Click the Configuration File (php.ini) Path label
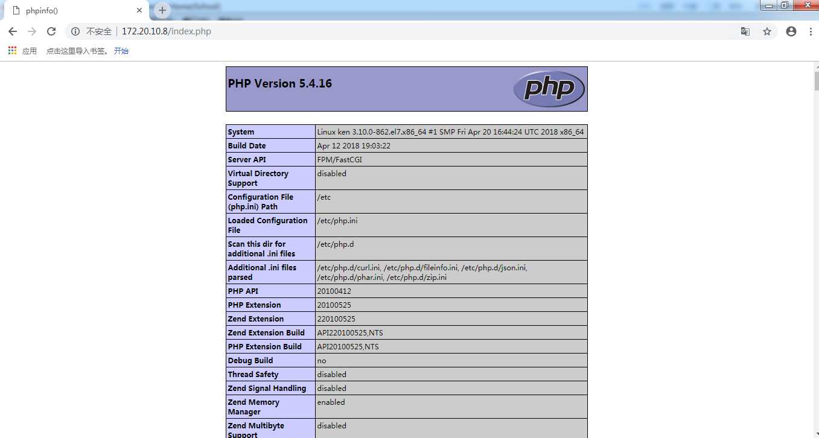Image resolution: width=819 pixels, height=438 pixels. point(261,202)
